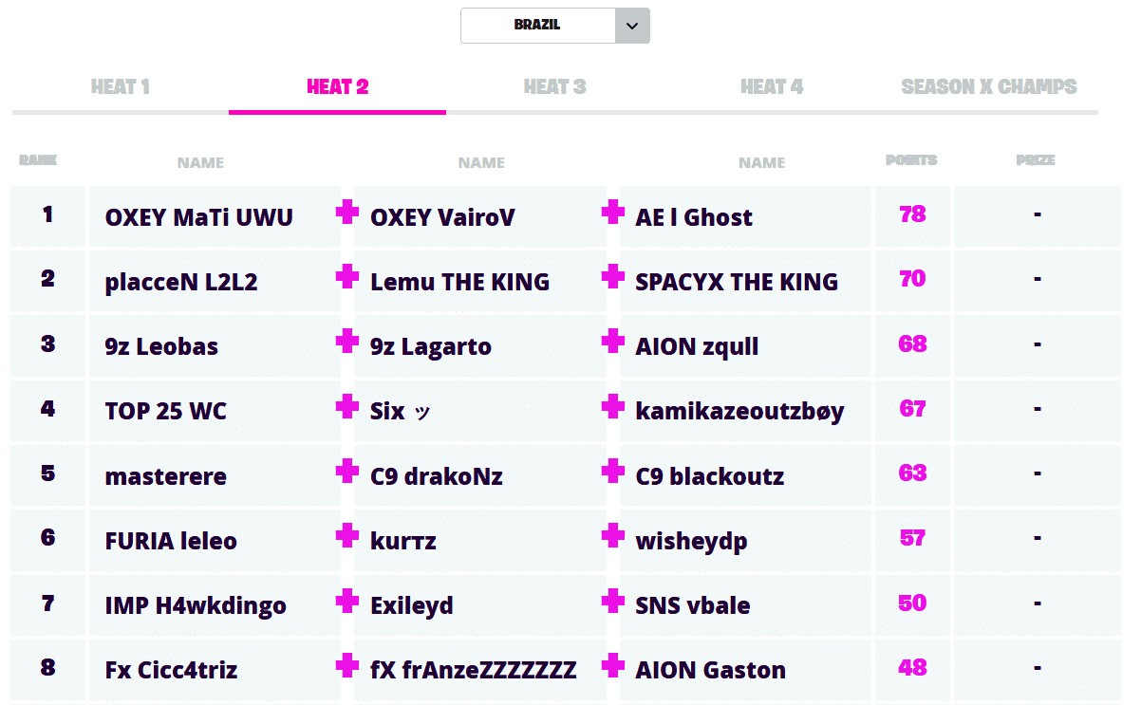Select the Heat 2 tab
This screenshot has height=705, width=1141.
click(x=337, y=87)
